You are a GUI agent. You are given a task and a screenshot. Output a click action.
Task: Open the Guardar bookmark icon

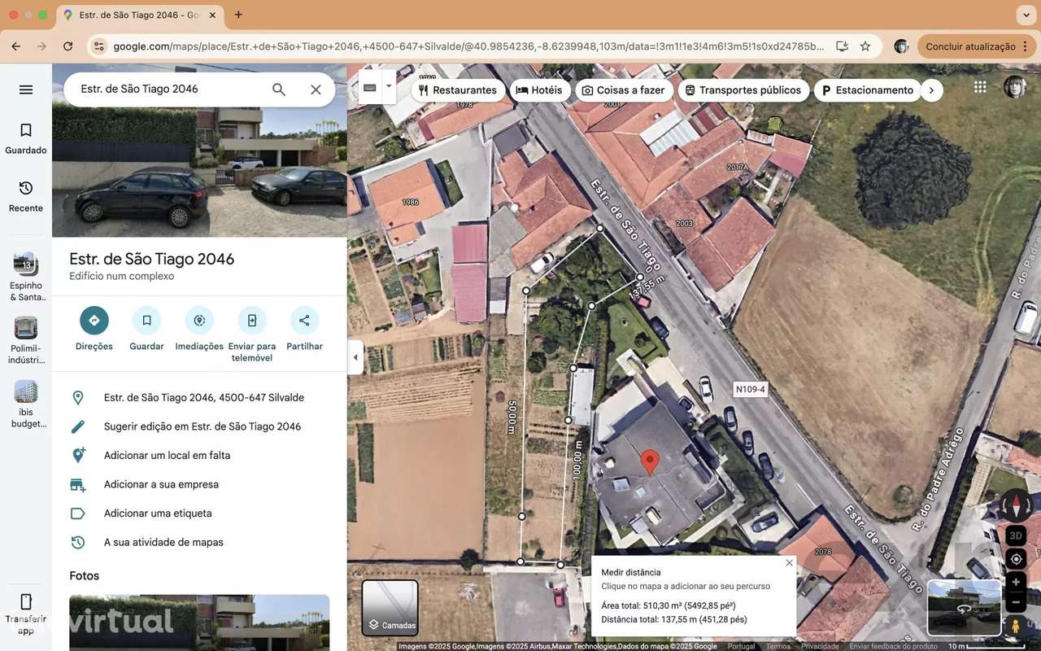[x=146, y=320]
